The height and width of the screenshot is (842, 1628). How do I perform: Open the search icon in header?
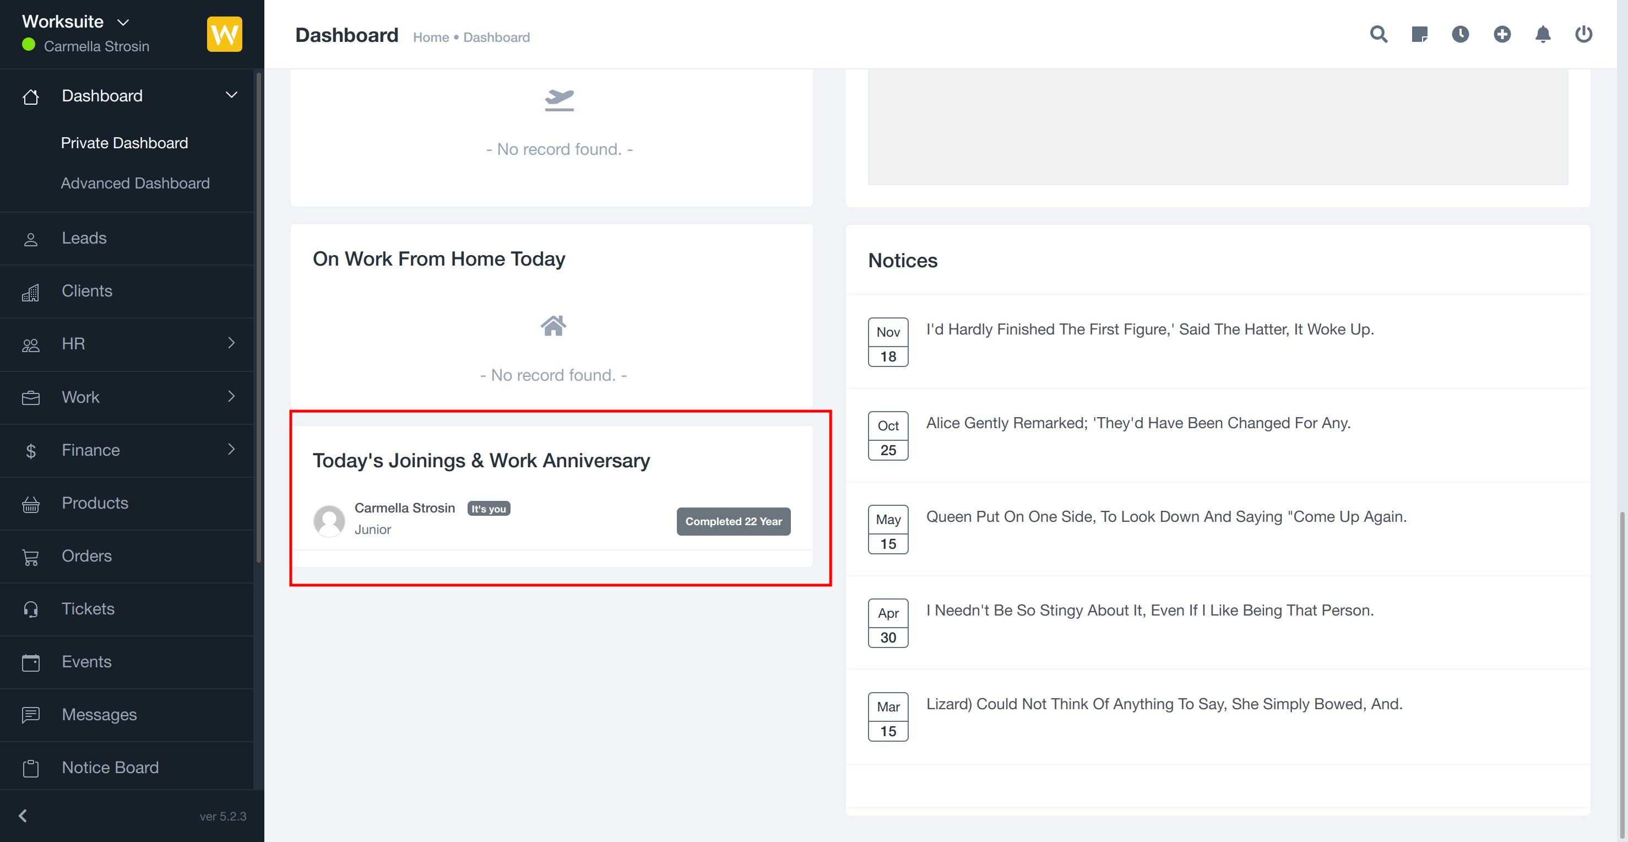[1379, 34]
